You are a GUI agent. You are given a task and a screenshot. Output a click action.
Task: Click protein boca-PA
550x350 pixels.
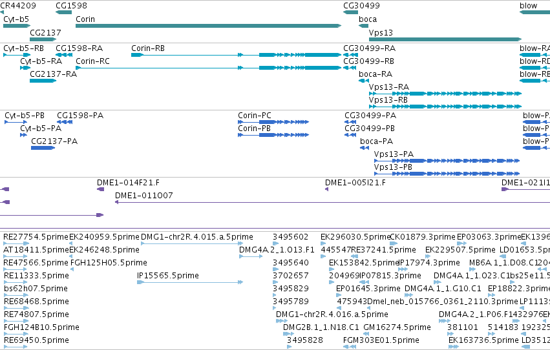click(x=365, y=148)
